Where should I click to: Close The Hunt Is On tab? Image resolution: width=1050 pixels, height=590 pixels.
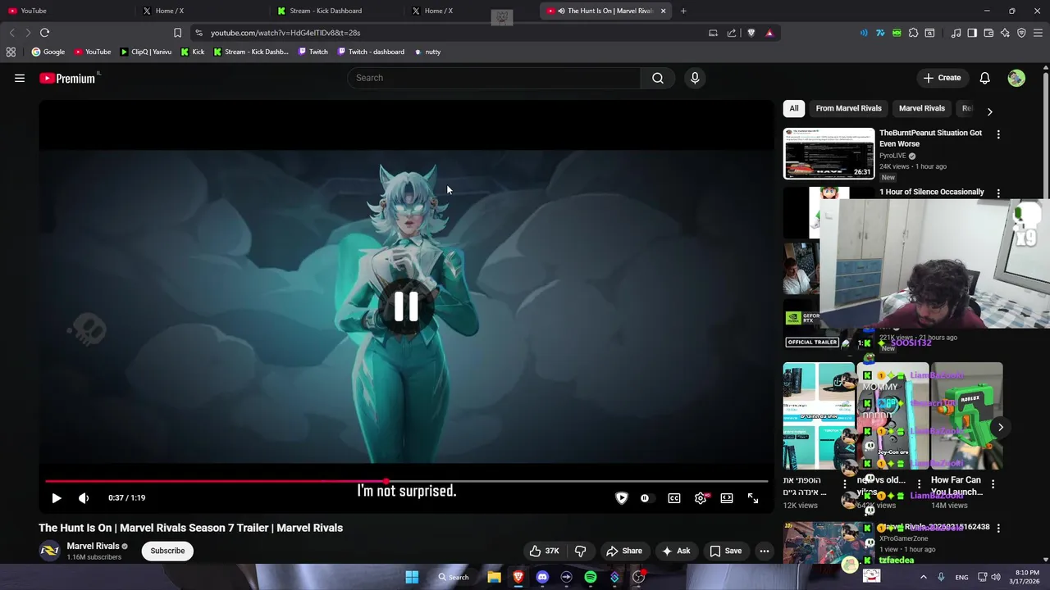tap(663, 11)
